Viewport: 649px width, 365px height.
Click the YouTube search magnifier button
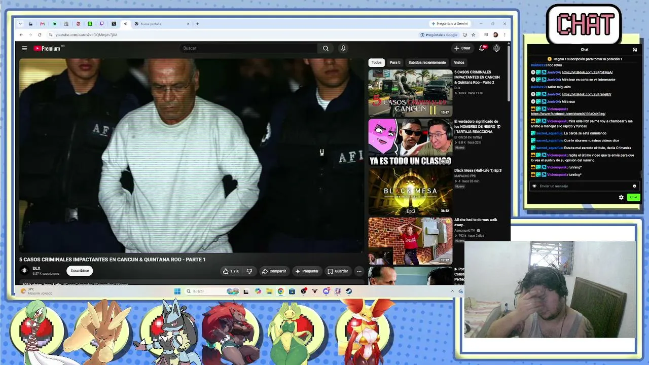point(326,48)
